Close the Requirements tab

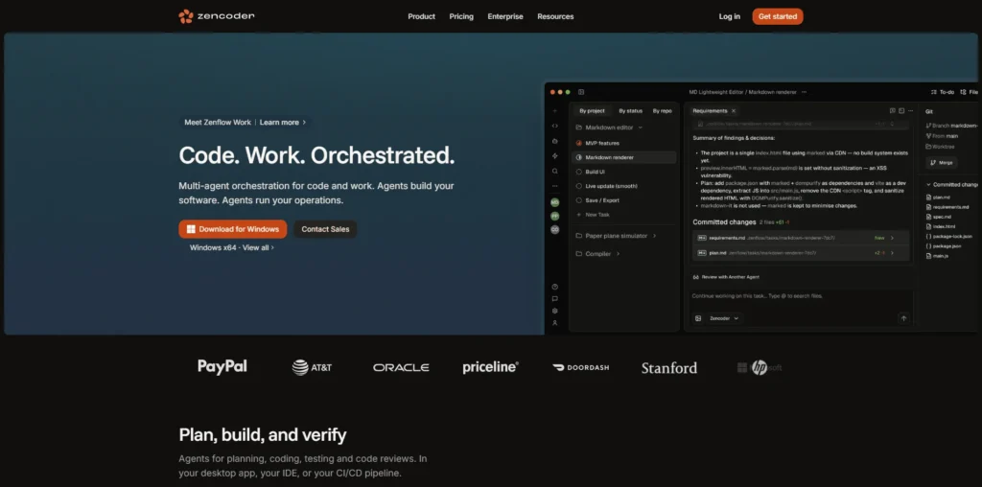(734, 111)
